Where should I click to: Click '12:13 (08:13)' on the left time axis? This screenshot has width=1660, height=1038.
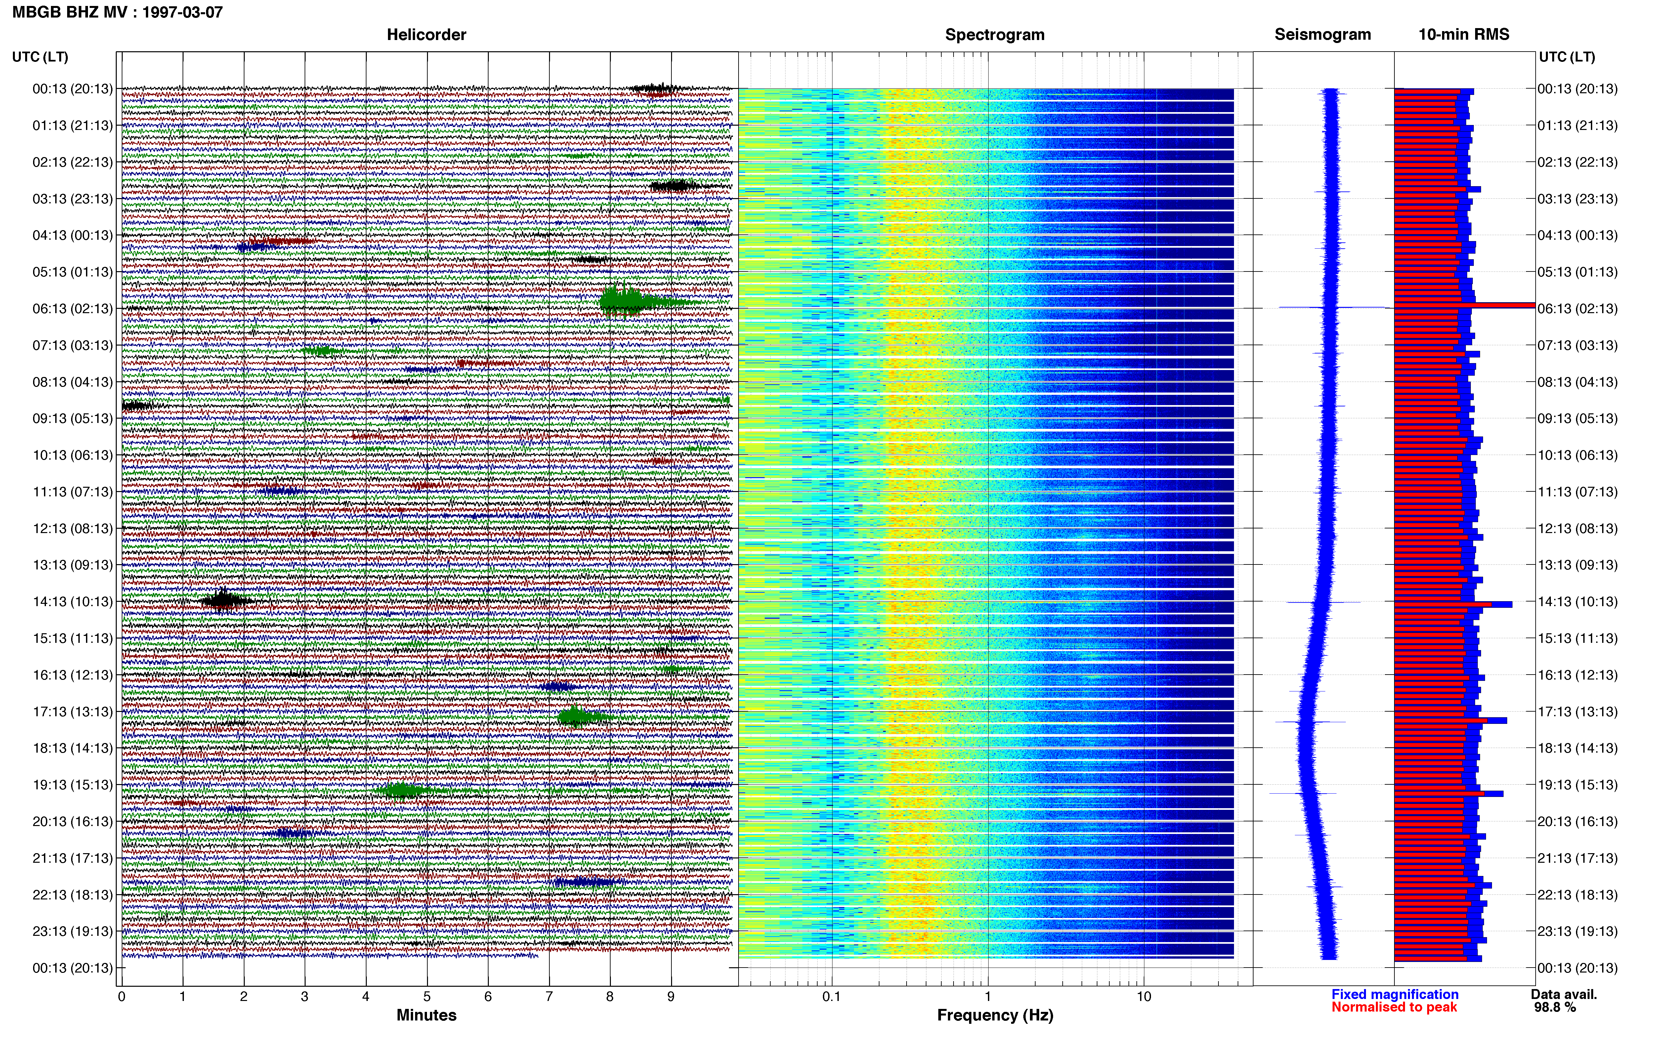73,529
